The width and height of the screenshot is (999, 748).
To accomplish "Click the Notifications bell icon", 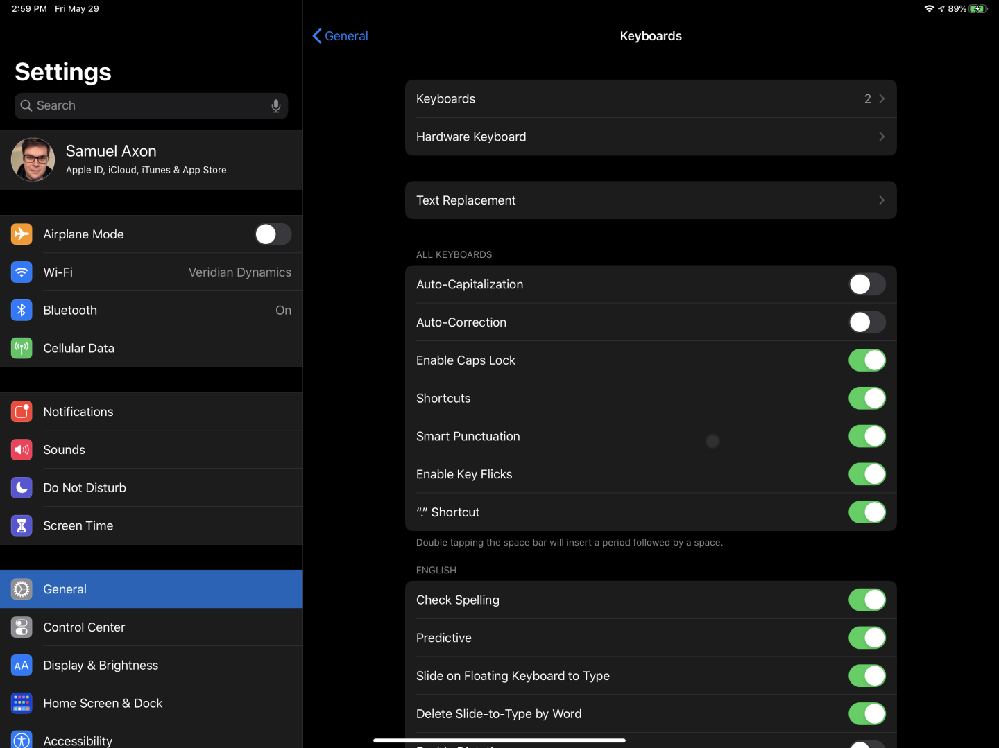I will (22, 411).
